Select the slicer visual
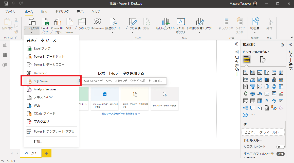This screenshot has width=294, height=163. tap(245, 101)
